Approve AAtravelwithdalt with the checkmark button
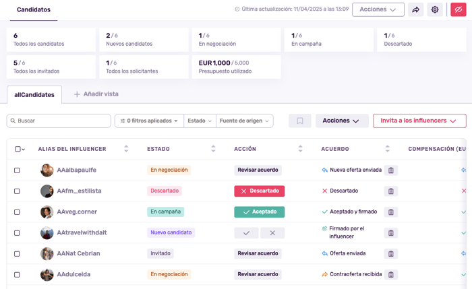The width and height of the screenshot is (472, 289). [246, 233]
